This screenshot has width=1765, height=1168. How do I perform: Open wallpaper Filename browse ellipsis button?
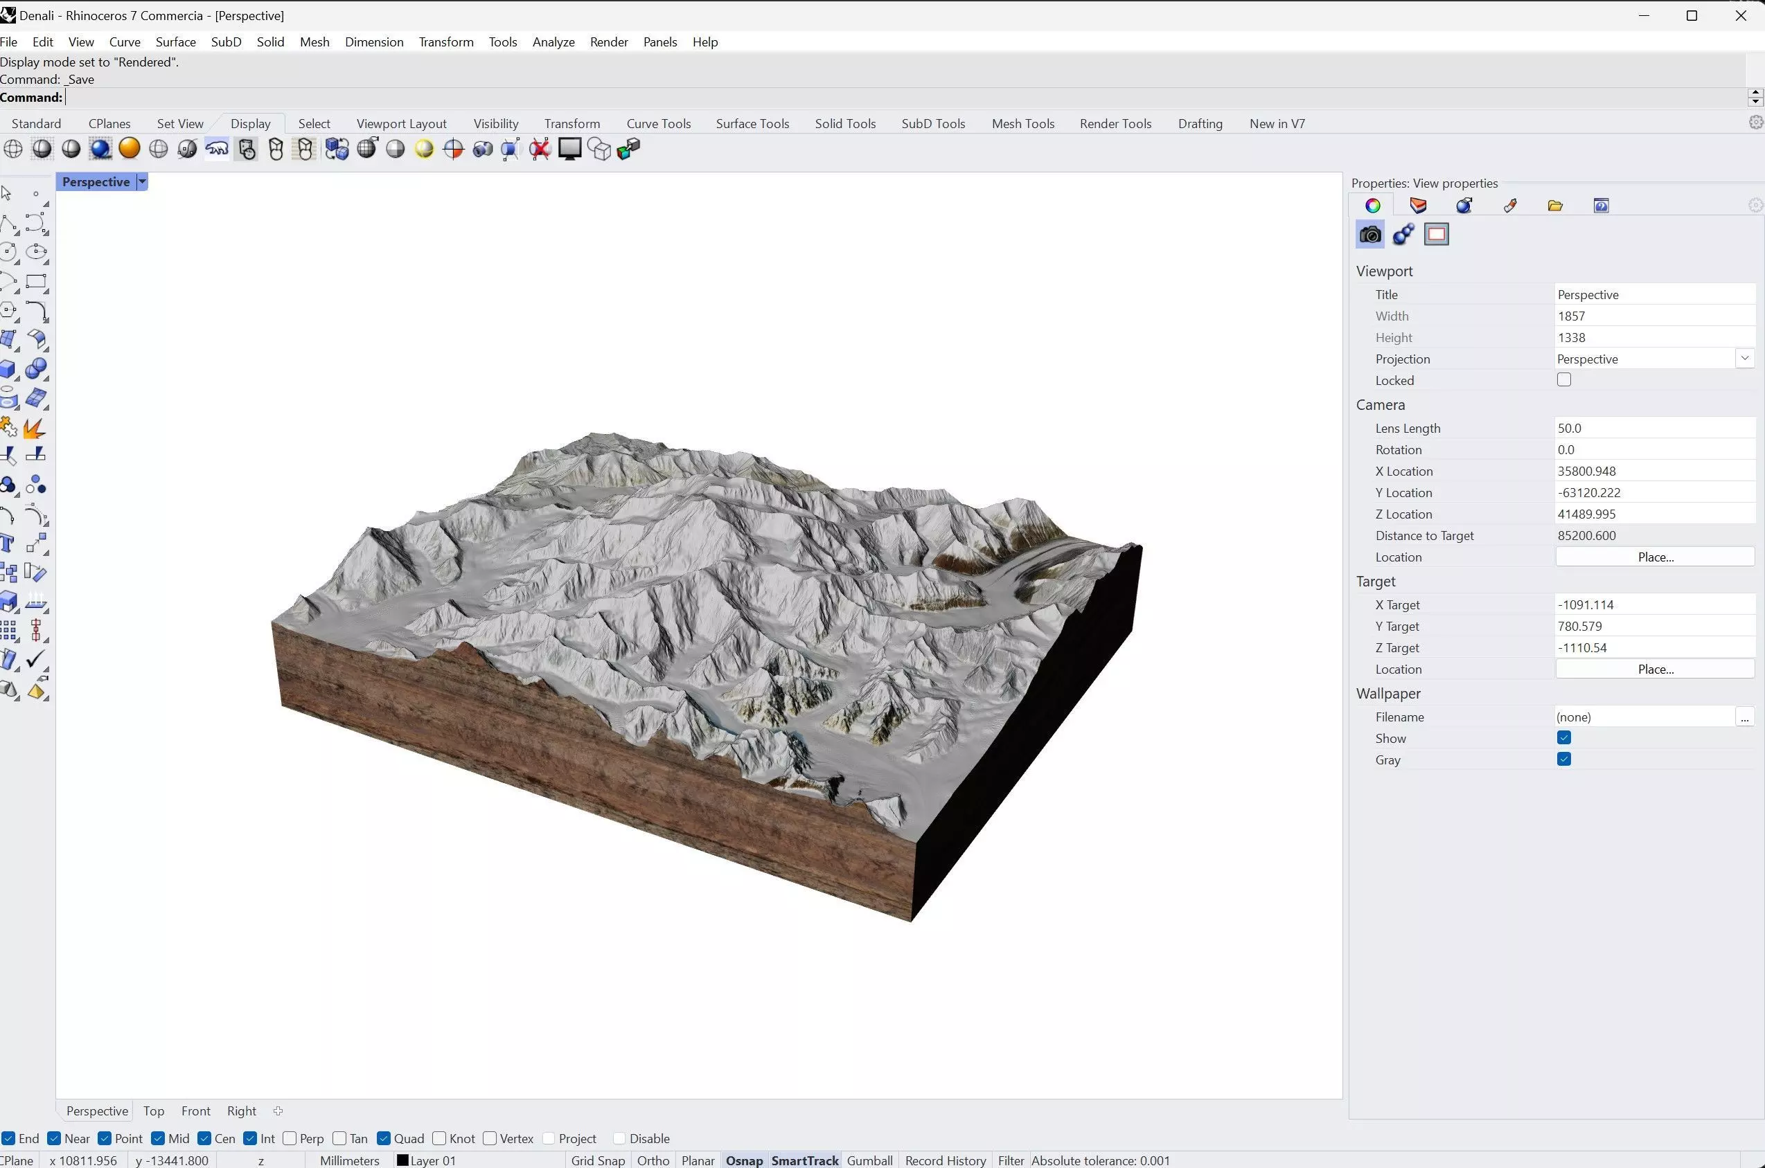[x=1745, y=717]
